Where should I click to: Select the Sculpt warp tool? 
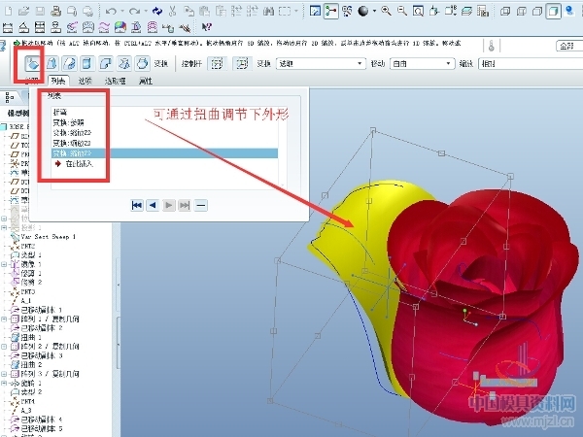[x=142, y=63]
